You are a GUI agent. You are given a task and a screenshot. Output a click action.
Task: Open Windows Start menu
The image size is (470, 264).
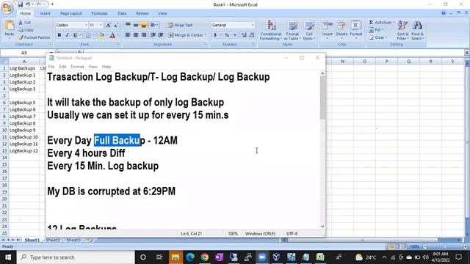coord(8,257)
